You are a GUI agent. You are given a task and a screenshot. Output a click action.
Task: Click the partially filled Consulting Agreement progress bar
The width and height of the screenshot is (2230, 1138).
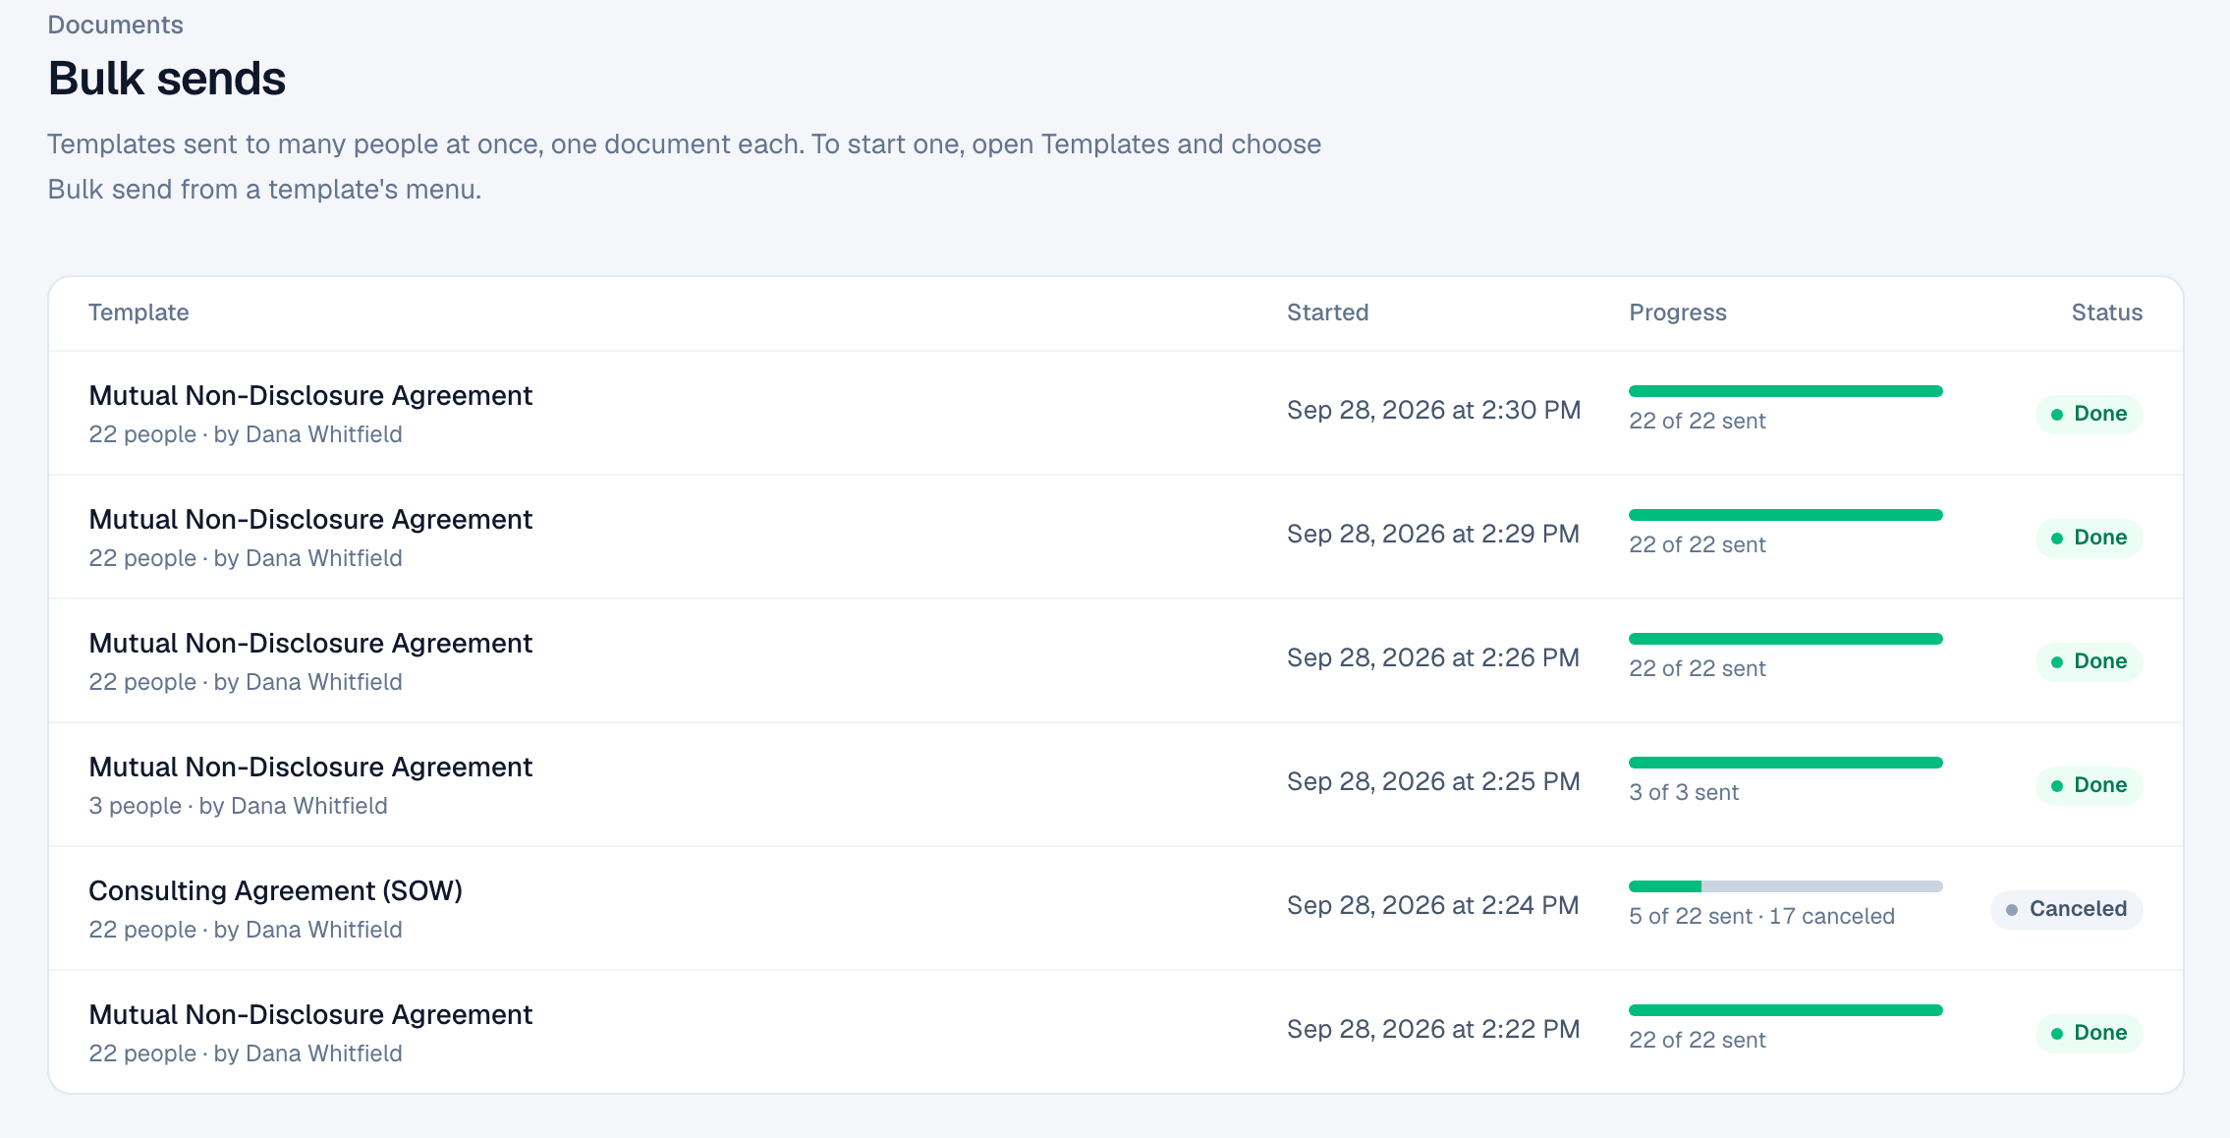click(1786, 886)
